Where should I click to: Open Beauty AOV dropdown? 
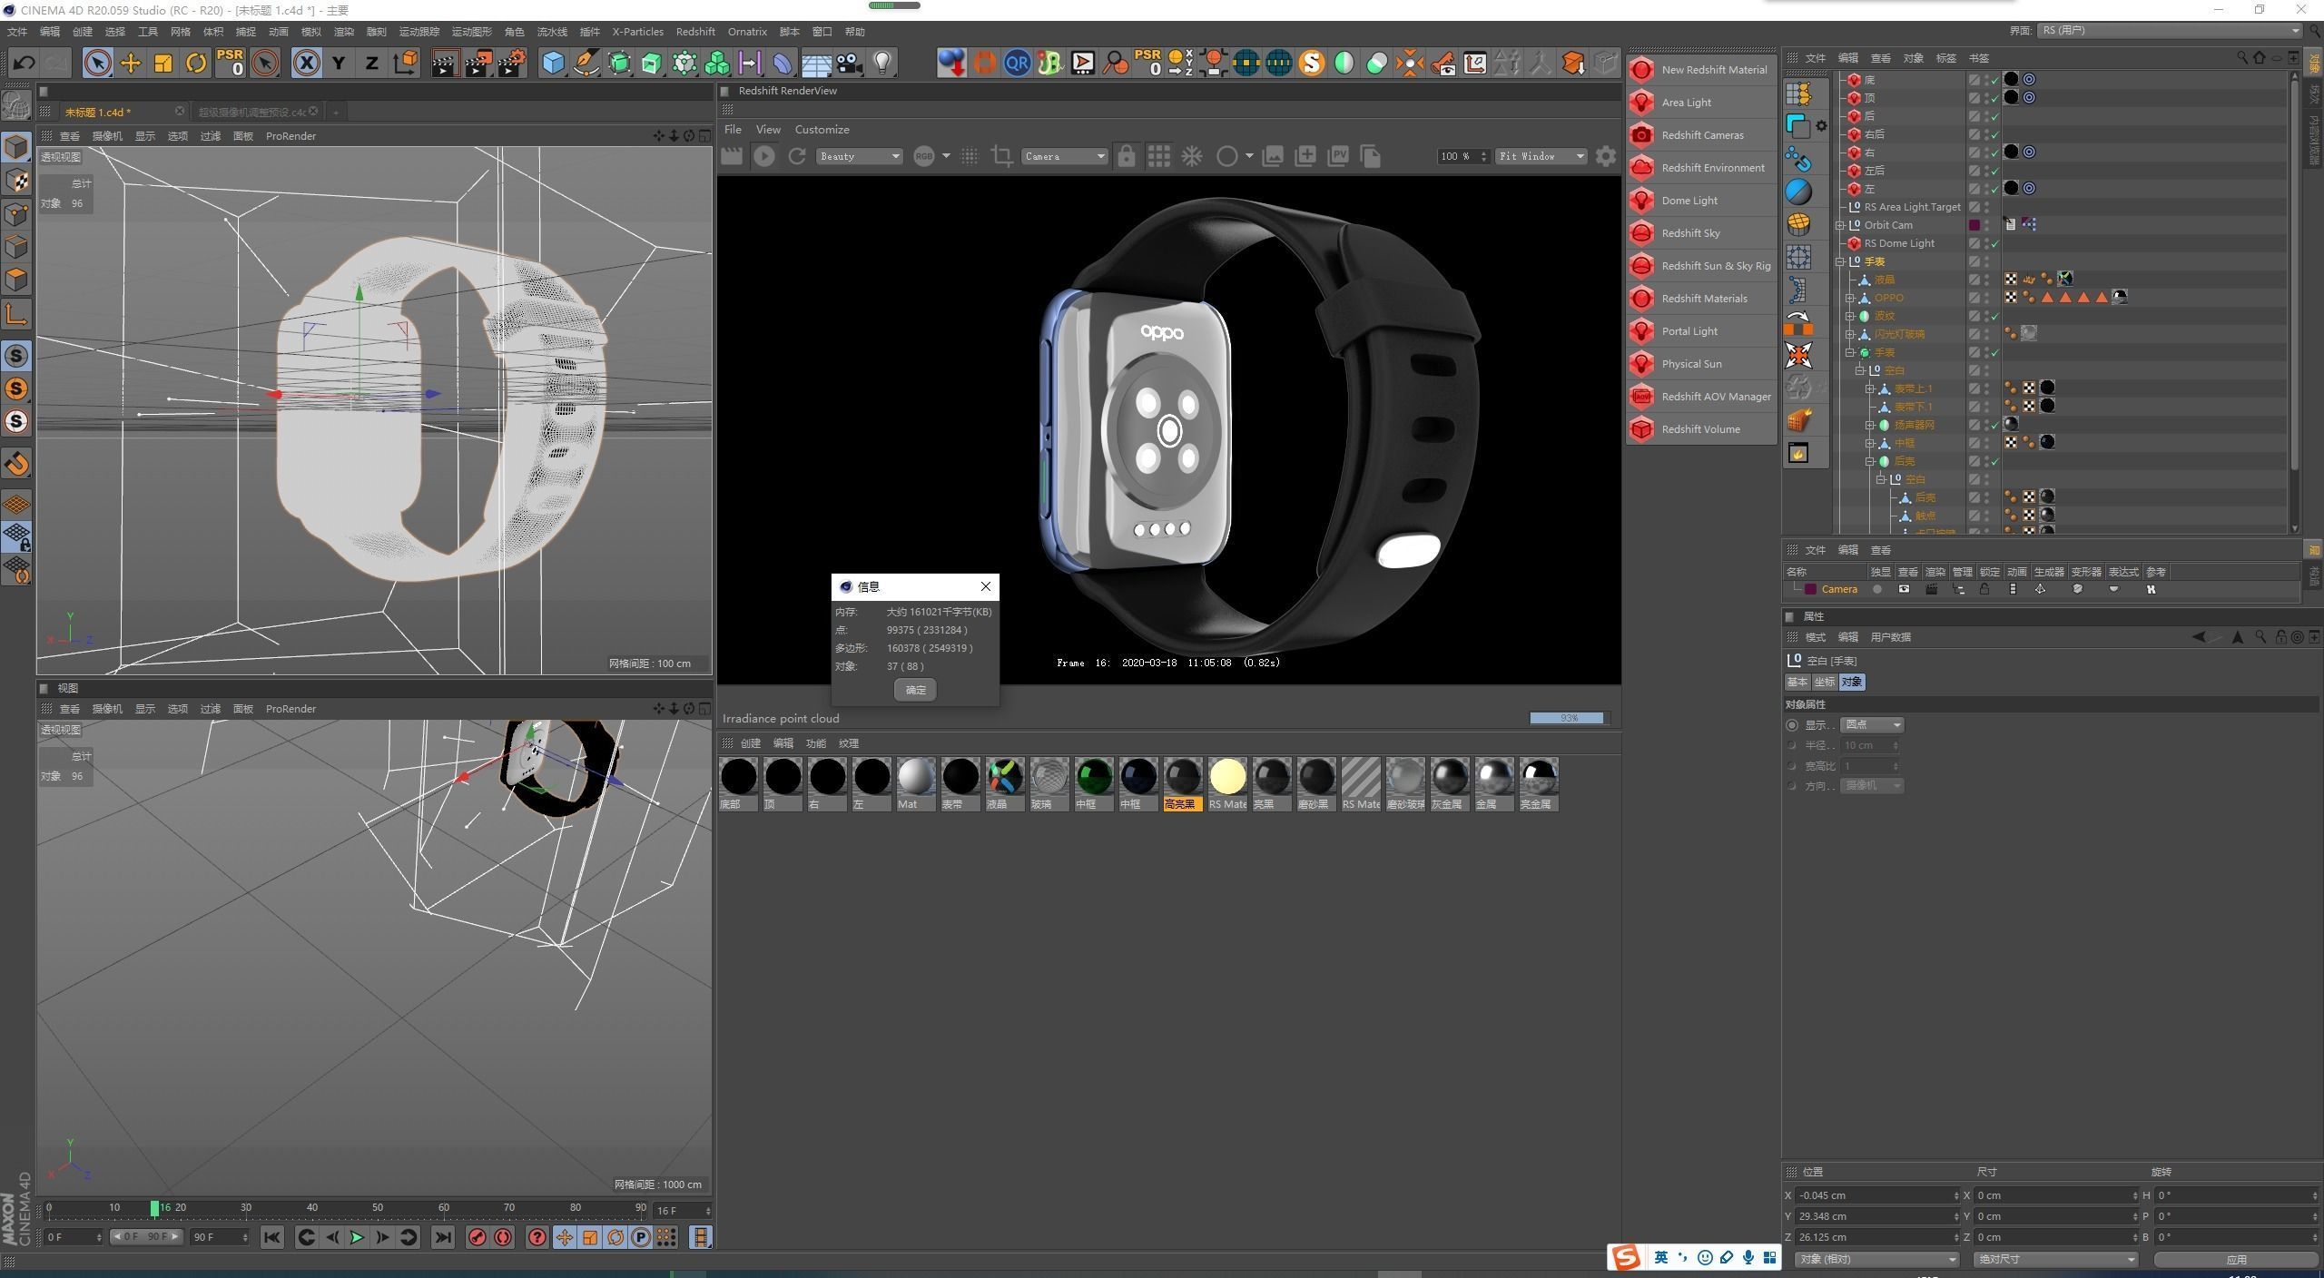tap(859, 156)
